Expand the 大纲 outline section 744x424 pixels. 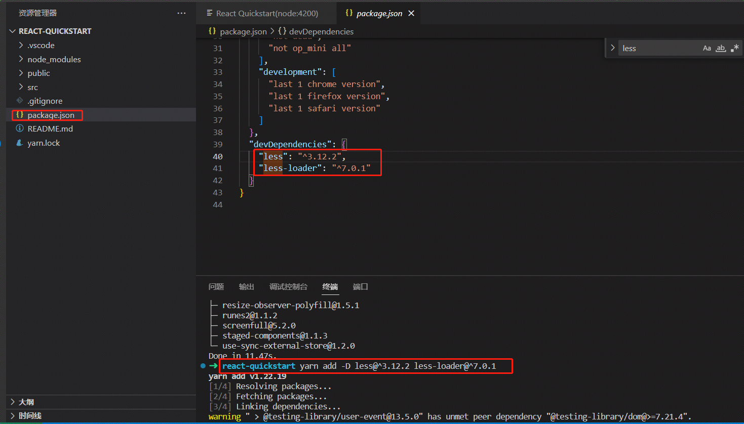pos(101,402)
